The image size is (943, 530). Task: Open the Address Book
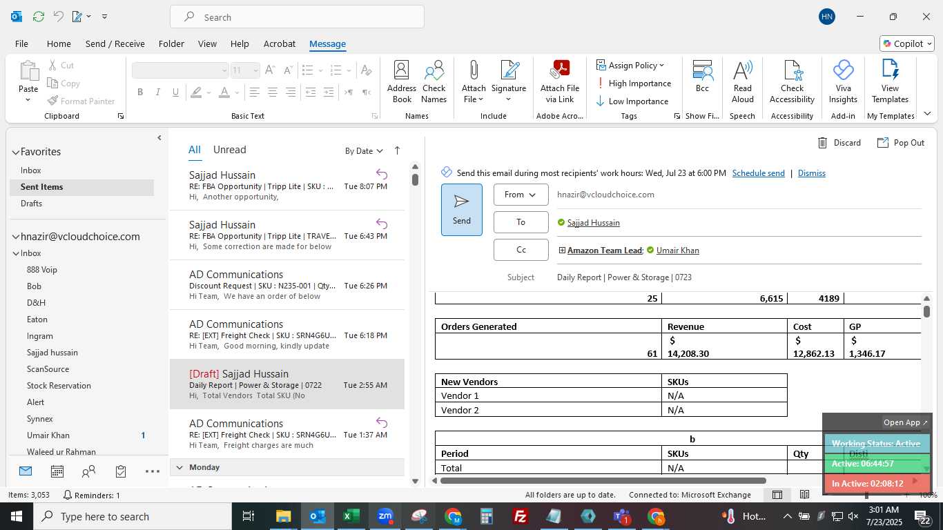pos(402,81)
